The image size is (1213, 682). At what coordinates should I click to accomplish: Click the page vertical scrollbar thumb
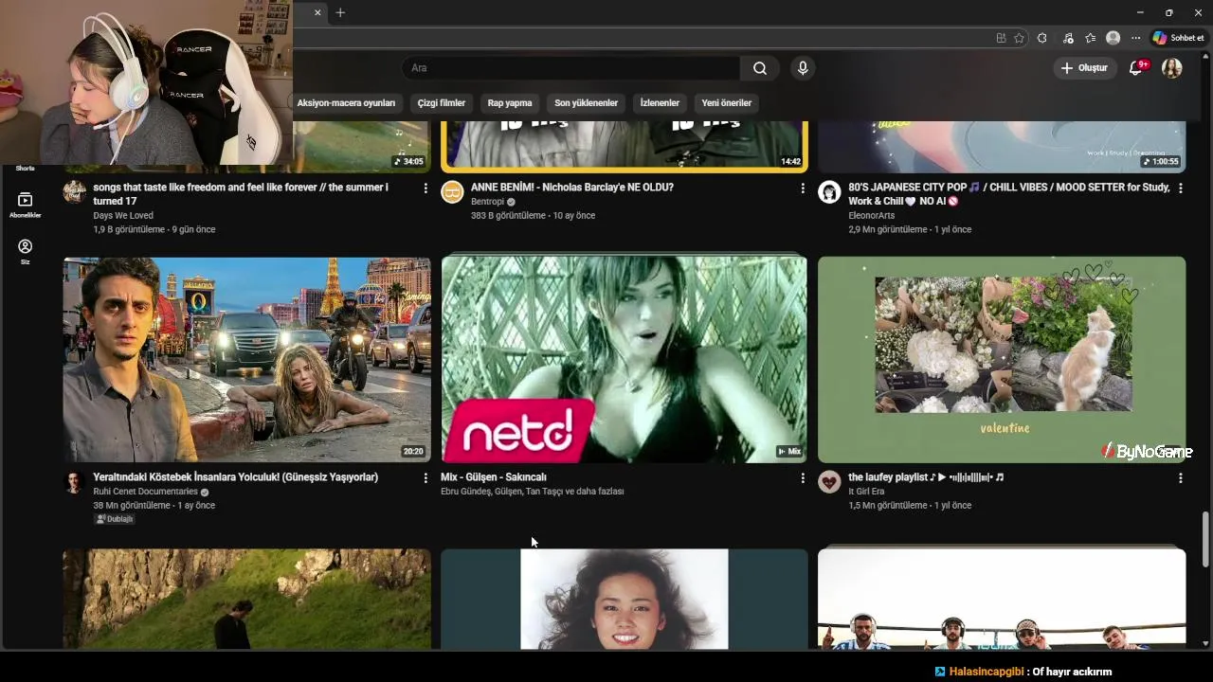1205,539
